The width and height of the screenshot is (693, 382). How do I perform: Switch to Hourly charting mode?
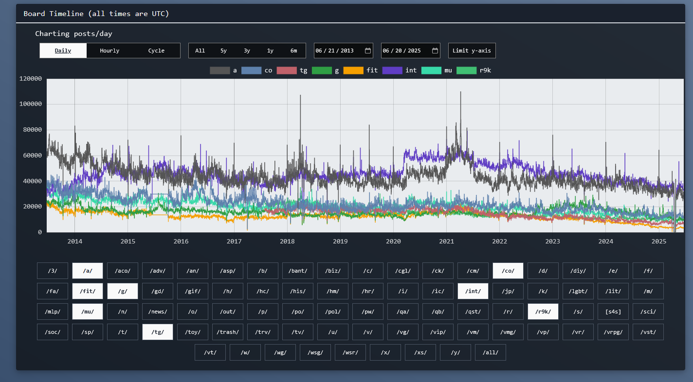109,51
